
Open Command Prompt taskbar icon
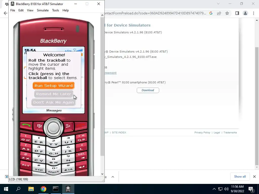click(x=56, y=189)
